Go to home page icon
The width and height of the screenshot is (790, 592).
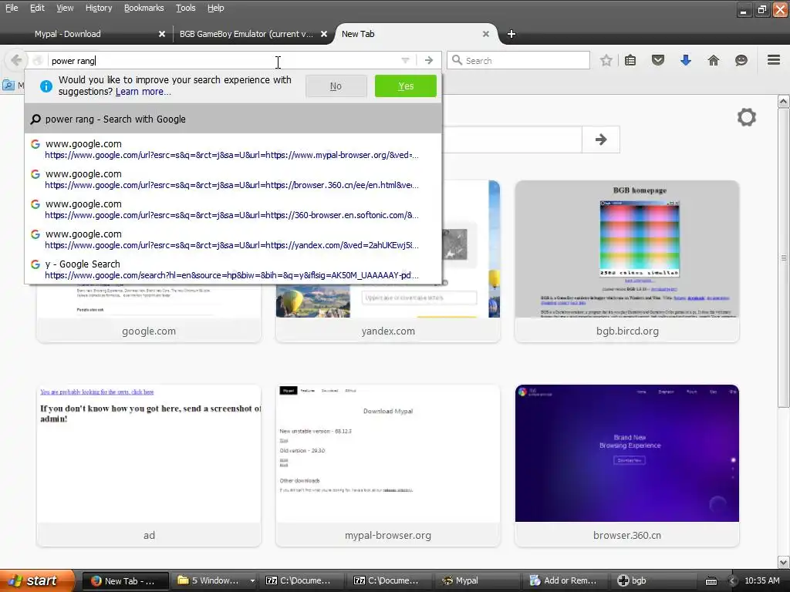(x=714, y=60)
